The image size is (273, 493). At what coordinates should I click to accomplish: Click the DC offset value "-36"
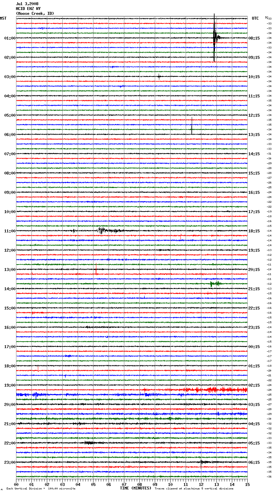click(269, 477)
